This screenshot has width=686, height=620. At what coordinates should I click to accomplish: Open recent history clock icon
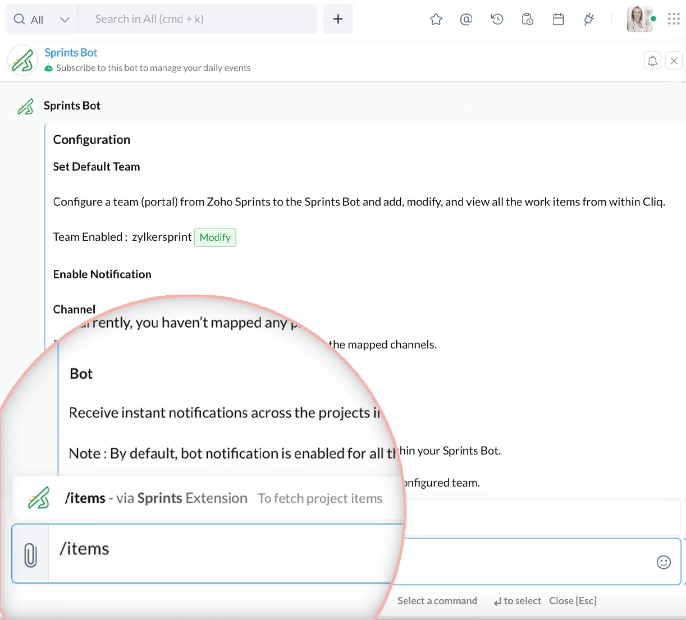point(497,20)
